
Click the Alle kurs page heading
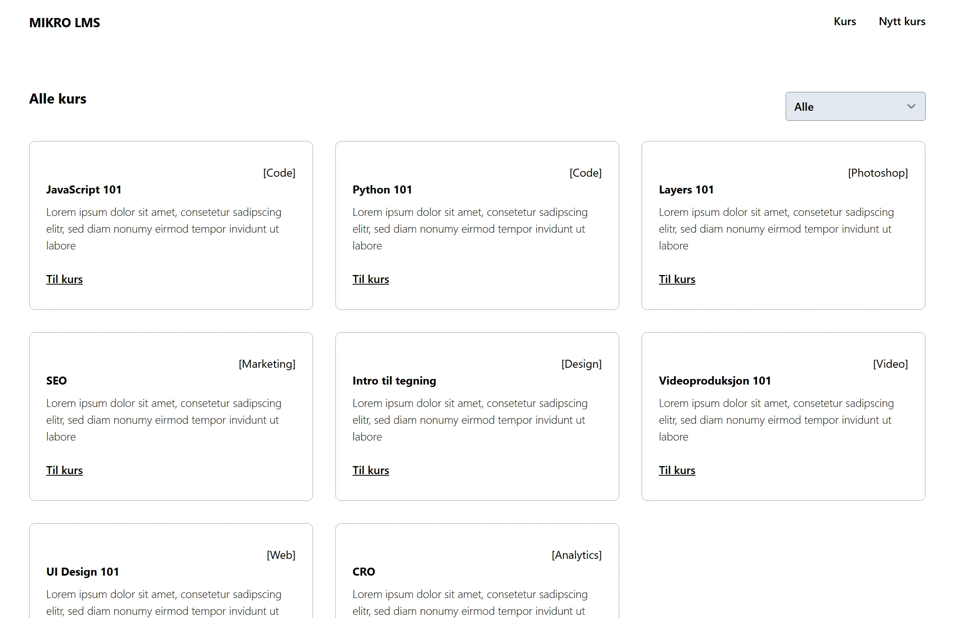[x=58, y=99]
